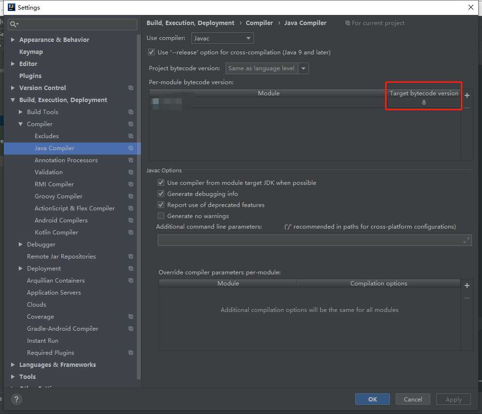The image size is (482, 414).
Task: Open the Use compiler Javac dropdown
Action: 222,38
